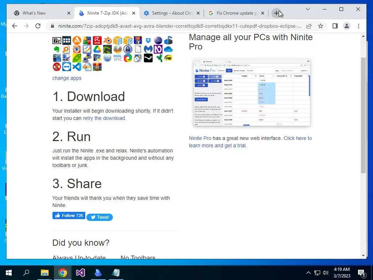
Task: Click the 7-Zip app icon
Action: pyautogui.click(x=56, y=41)
